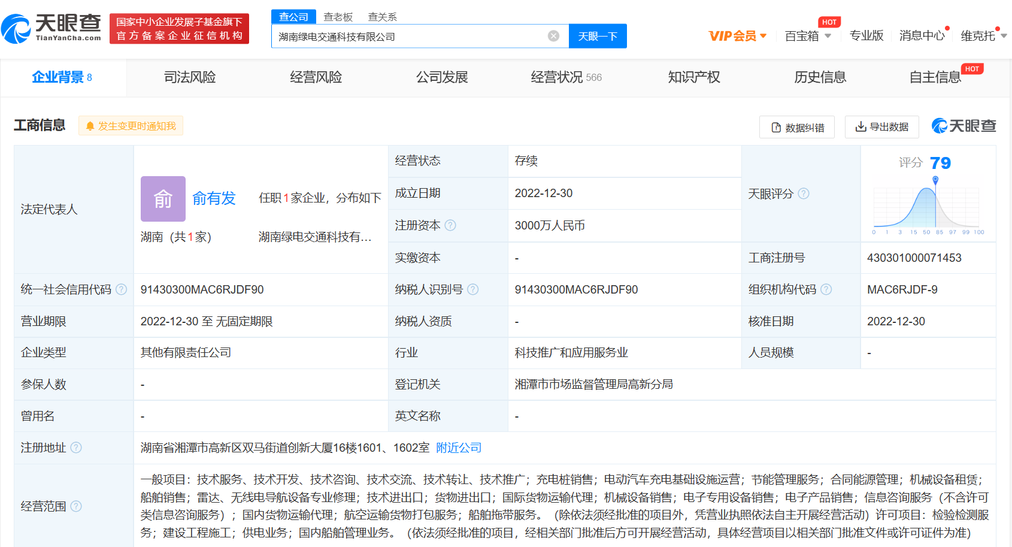Open the 企业背景 tab
The height and width of the screenshot is (547, 1012).
(x=63, y=77)
